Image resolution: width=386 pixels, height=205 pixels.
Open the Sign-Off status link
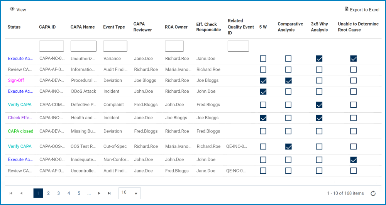click(x=16, y=81)
